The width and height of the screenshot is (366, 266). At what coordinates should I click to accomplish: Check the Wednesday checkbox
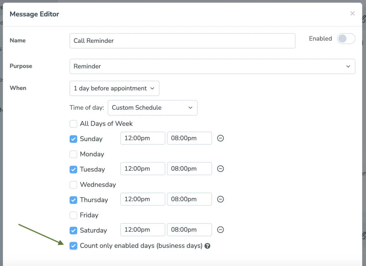(x=73, y=185)
